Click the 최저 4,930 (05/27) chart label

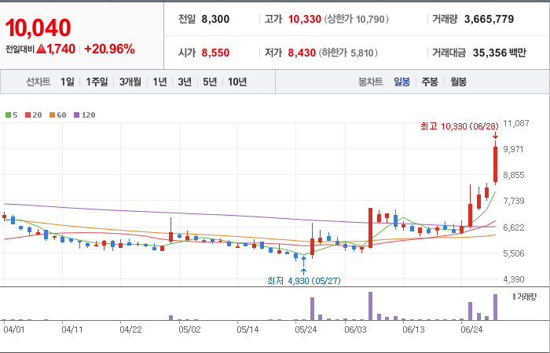point(303,281)
